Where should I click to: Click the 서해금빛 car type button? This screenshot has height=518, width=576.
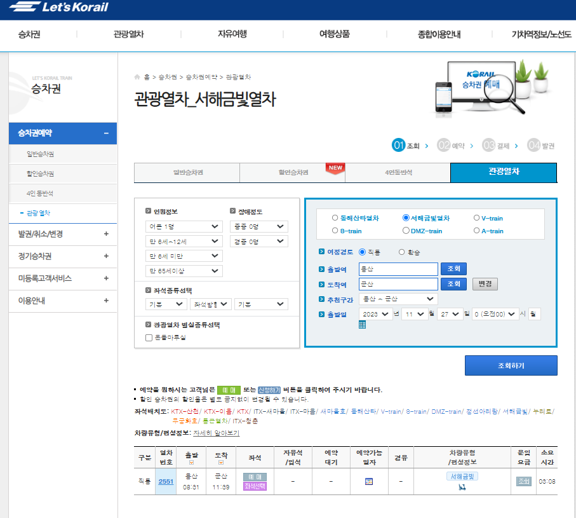click(x=462, y=477)
